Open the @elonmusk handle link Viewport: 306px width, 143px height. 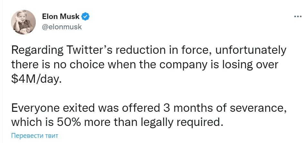click(x=62, y=27)
